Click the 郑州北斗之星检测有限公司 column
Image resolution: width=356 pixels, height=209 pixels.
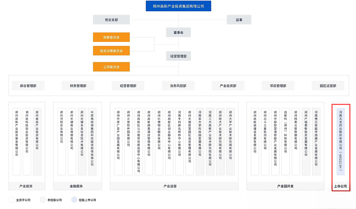pyautogui.click(x=265, y=141)
